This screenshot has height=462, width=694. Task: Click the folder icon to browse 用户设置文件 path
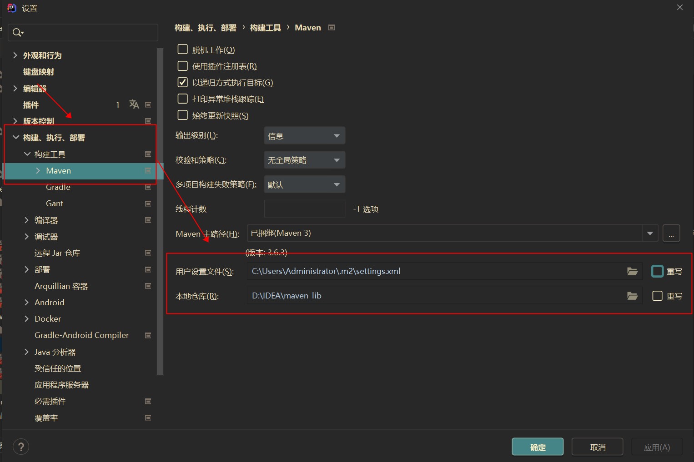(632, 271)
